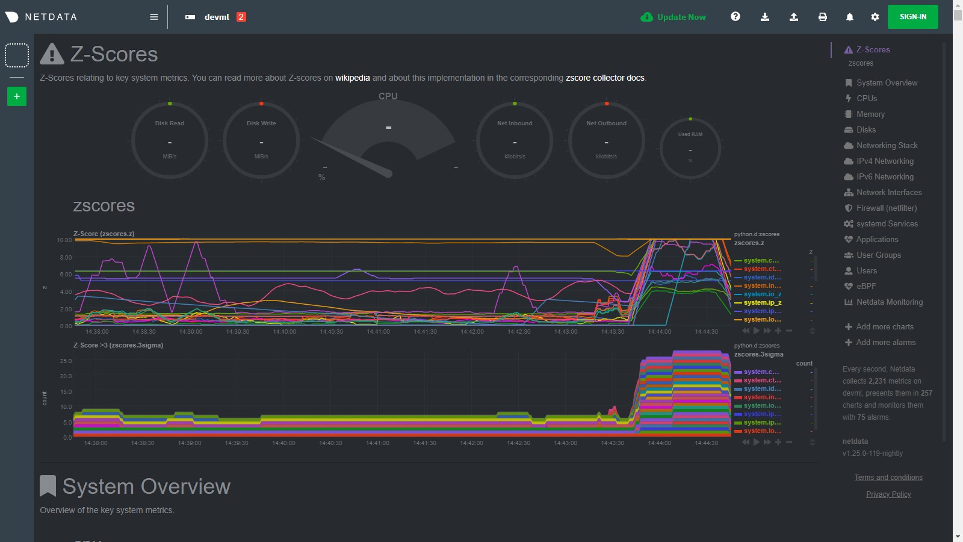This screenshot has width=963, height=542.
Task: Click the import snapshot download icon
Action: 765,17
